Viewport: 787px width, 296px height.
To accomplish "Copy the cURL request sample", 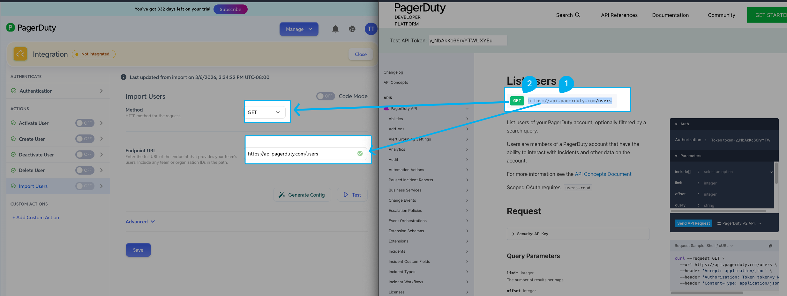I will coord(770,246).
